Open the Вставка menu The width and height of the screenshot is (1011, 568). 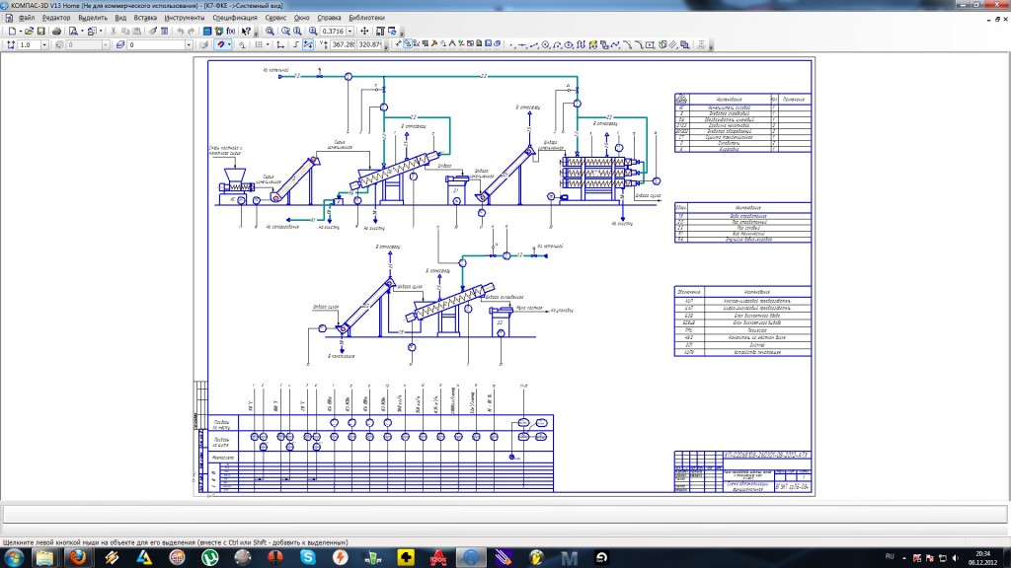click(x=145, y=18)
